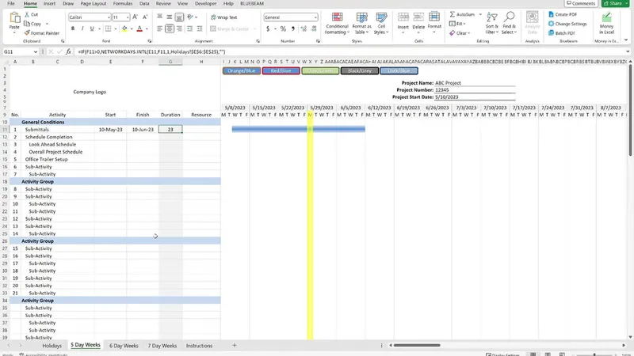Click Create PDF in Bluebeam group
The width and height of the screenshot is (634, 356).
(563, 14)
